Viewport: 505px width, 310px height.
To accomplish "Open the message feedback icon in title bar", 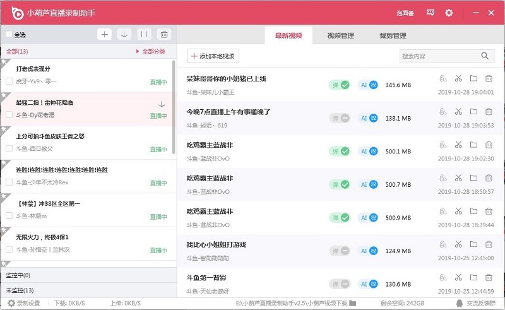I will pos(431,13).
